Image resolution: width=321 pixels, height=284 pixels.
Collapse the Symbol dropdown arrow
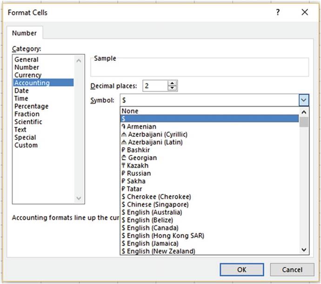(x=303, y=100)
